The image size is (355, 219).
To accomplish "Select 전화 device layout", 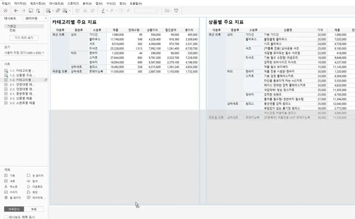I will (12, 30).
